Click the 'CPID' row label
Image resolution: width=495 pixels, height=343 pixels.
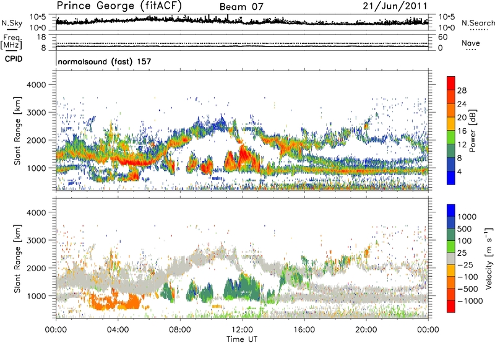[14, 59]
